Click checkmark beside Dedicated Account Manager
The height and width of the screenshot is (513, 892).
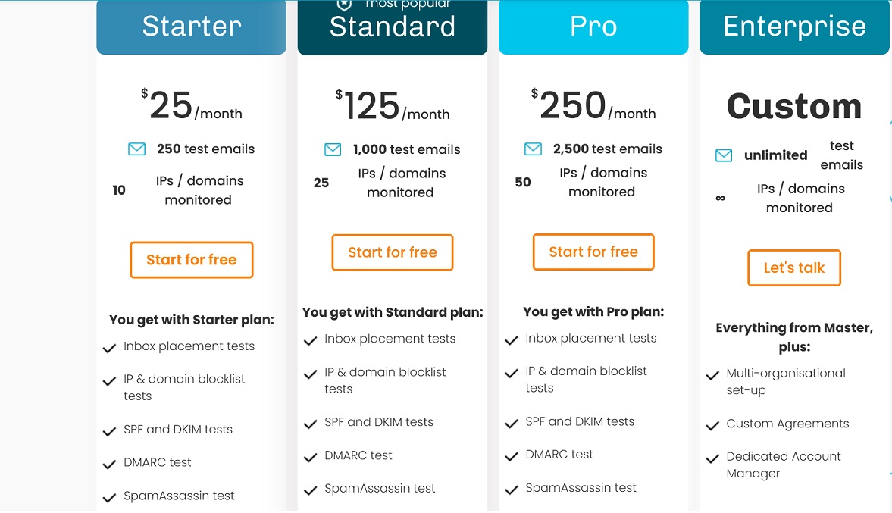point(712,458)
